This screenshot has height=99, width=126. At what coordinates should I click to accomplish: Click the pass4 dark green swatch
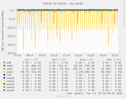(4, 90)
